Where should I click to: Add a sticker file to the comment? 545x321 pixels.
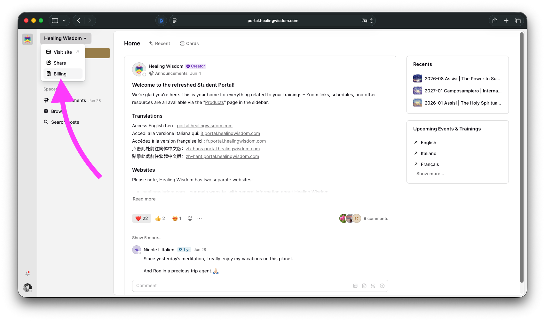(x=364, y=286)
